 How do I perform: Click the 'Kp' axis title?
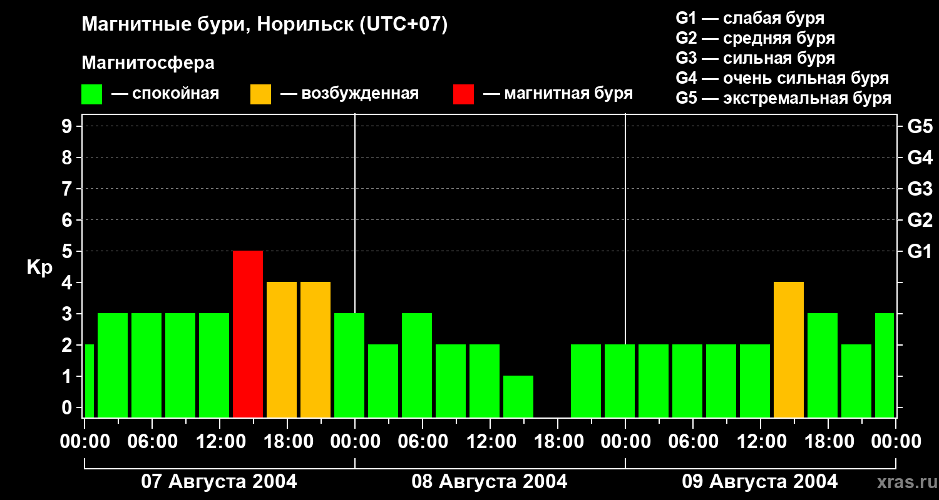pyautogui.click(x=39, y=267)
